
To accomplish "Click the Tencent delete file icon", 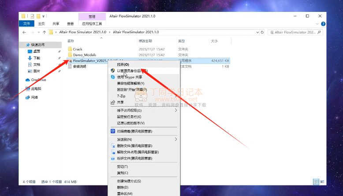I will (113, 146).
